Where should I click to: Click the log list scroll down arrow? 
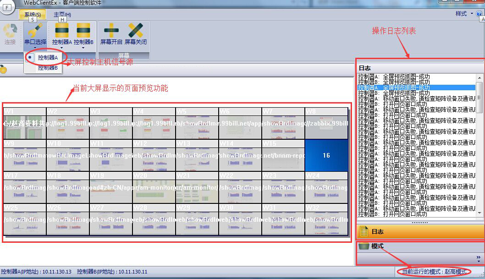[479, 213]
